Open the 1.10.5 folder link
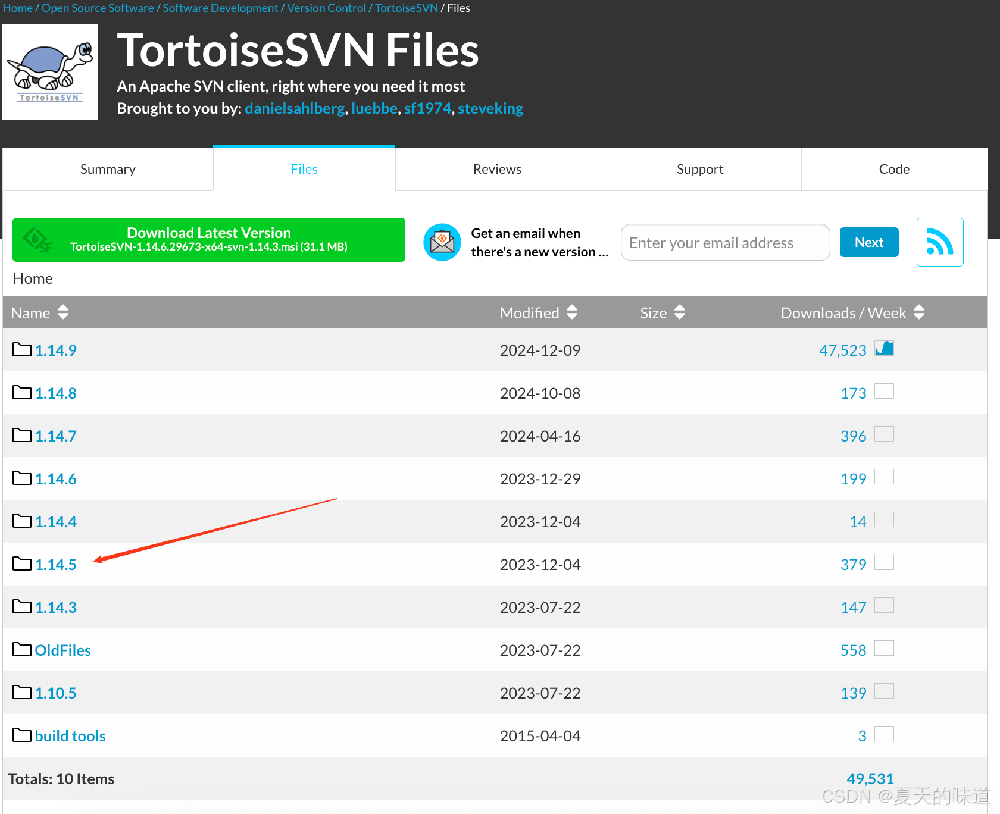 [56, 693]
